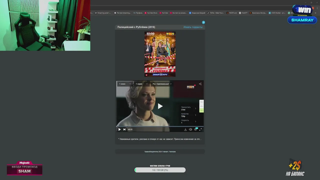Start the video with the large center play button

tap(160, 106)
